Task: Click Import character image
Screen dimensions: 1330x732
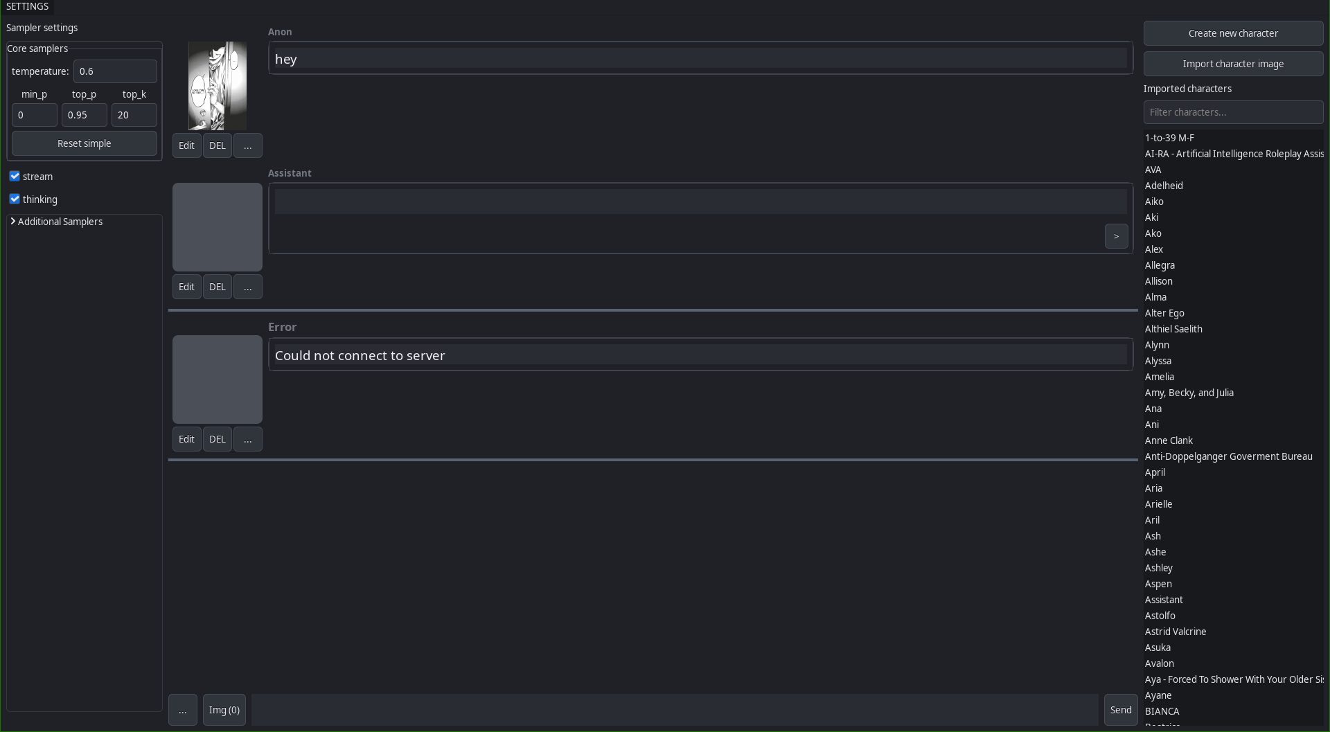Action: tap(1233, 64)
